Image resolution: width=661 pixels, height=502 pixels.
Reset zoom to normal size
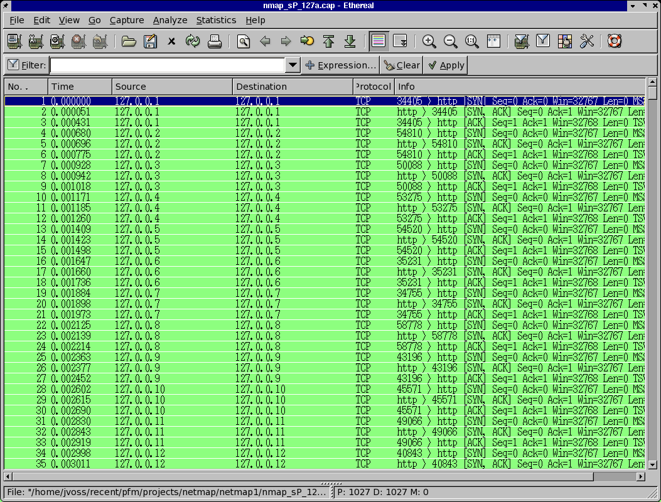471,41
